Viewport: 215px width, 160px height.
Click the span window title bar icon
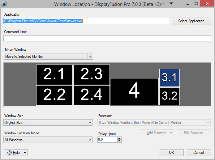(171, 4)
